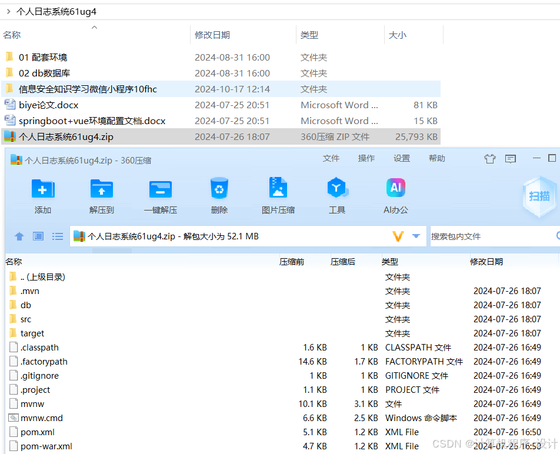The image size is (560, 454).
Task: Click 帮助 (Help) in the menu bar
Action: 436,158
